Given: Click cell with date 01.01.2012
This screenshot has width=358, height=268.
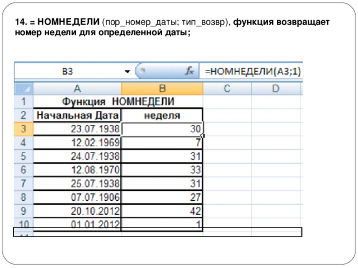Looking at the screenshot, I should (77, 224).
